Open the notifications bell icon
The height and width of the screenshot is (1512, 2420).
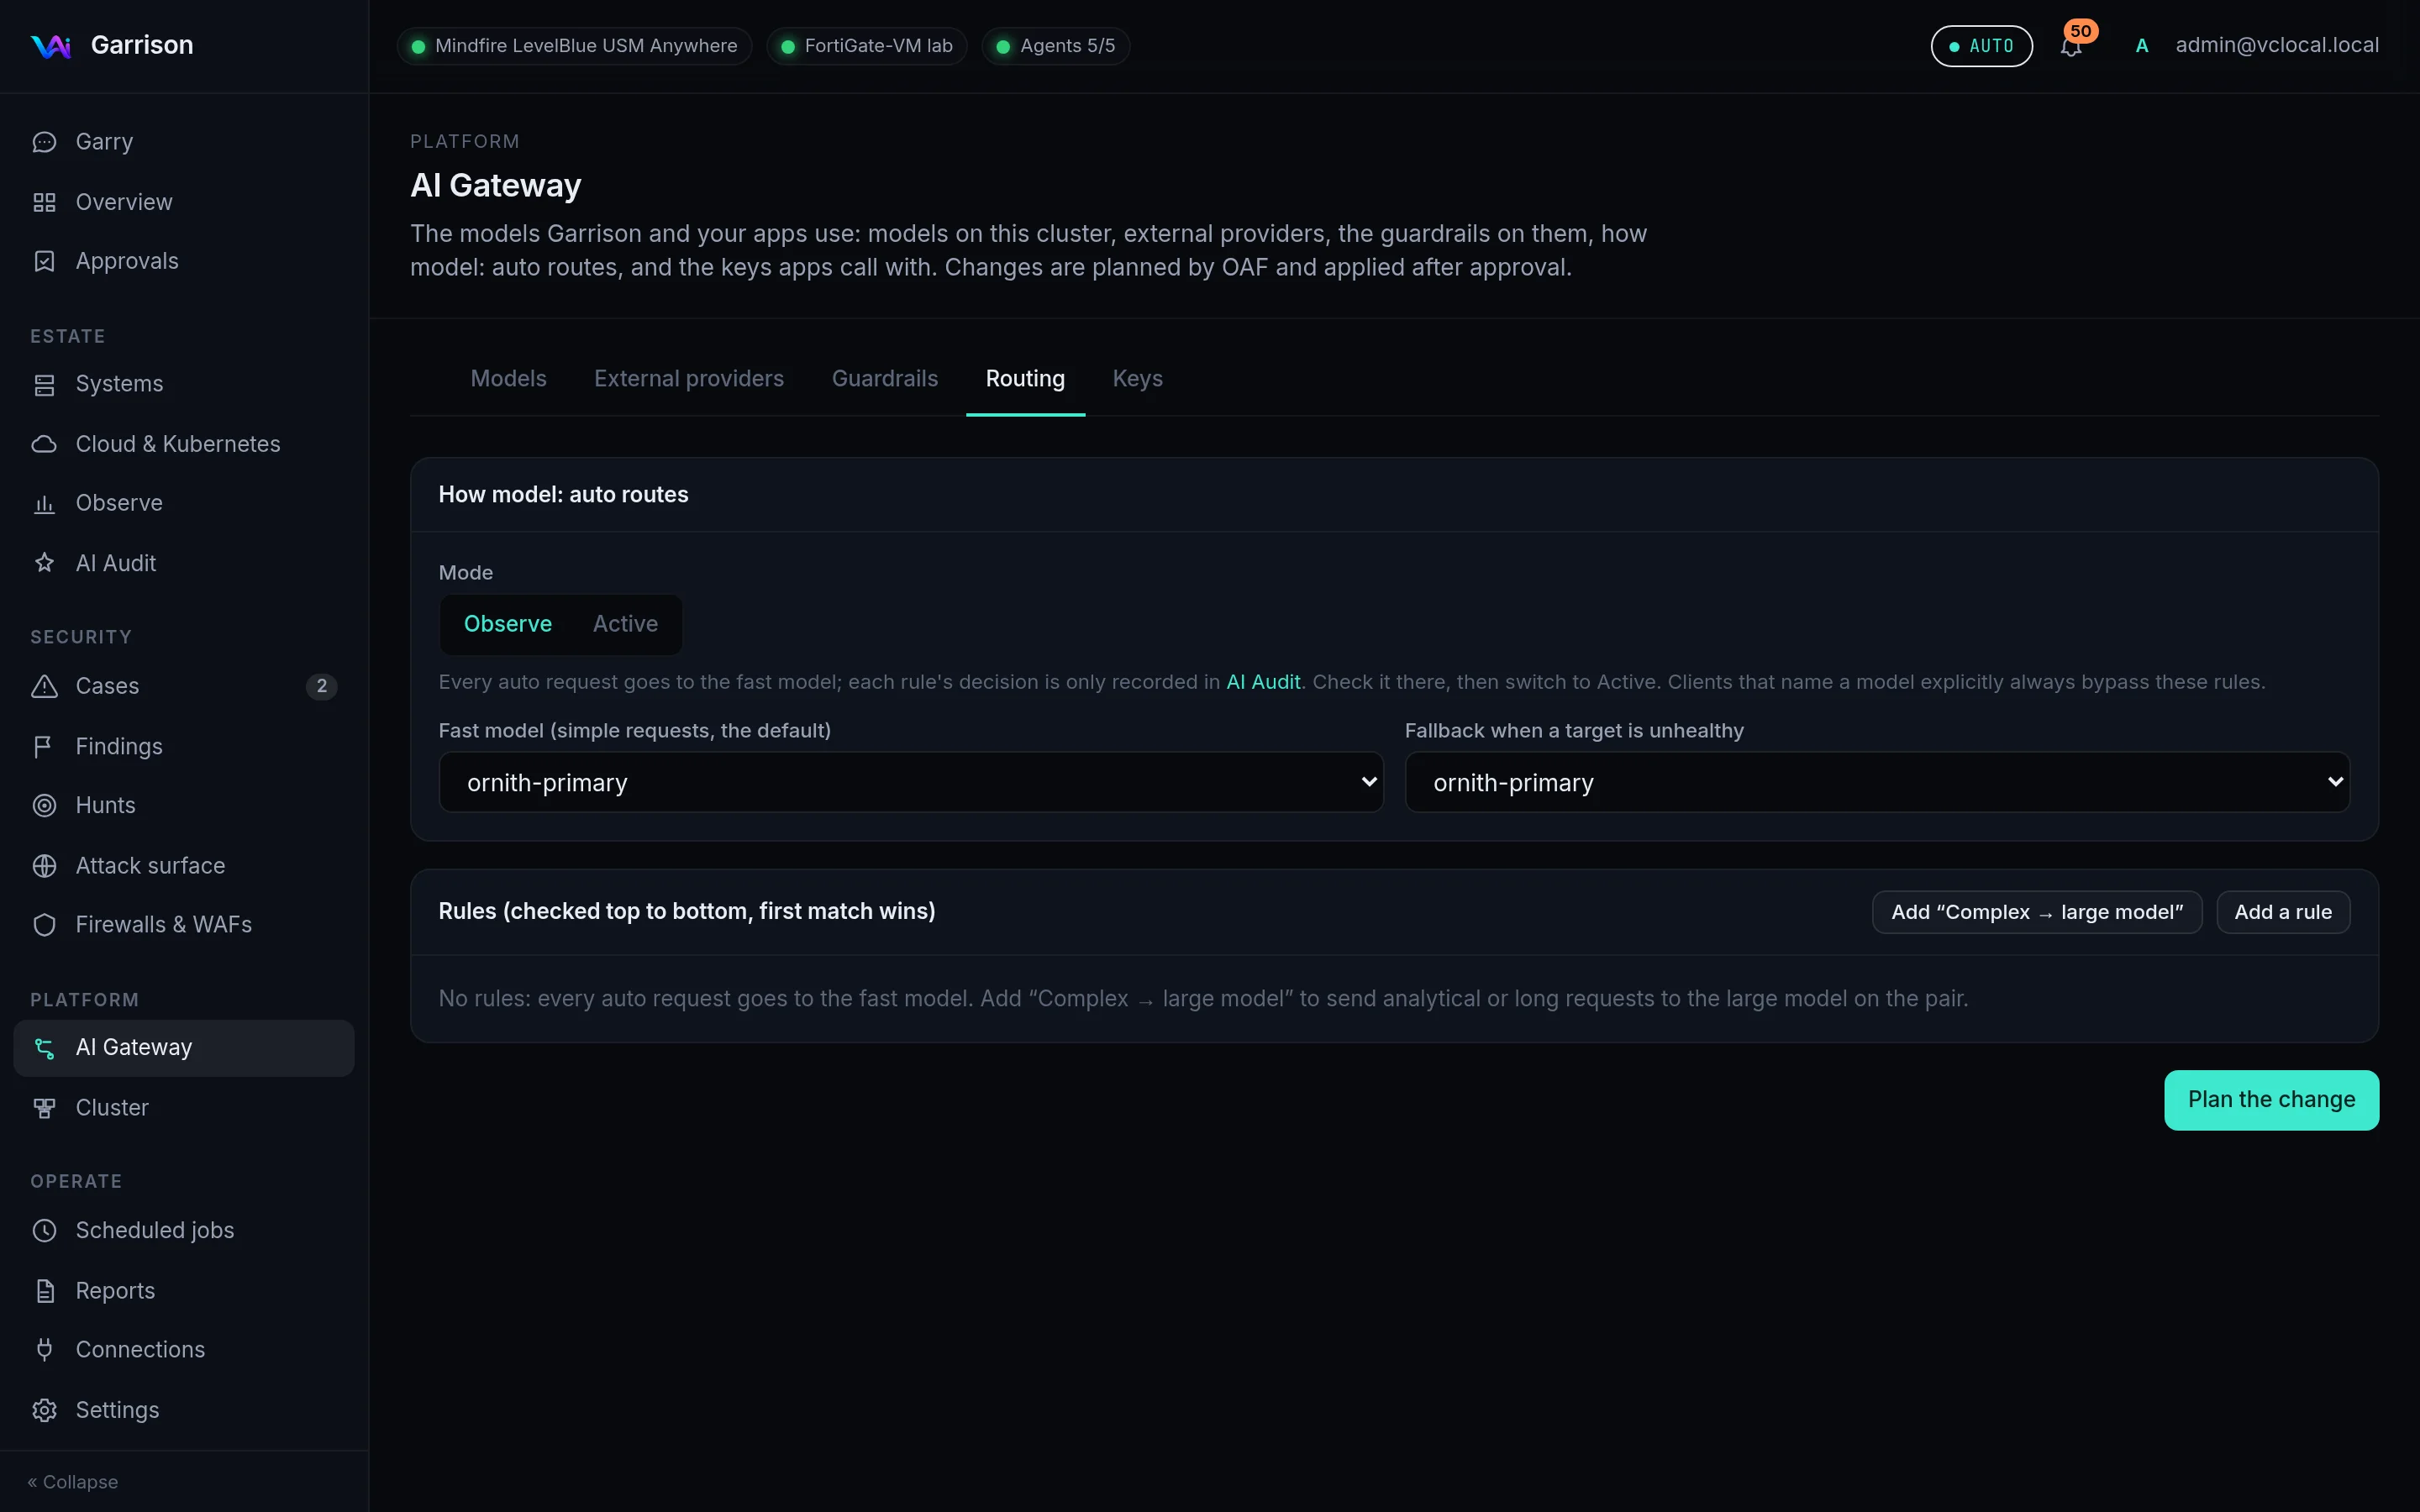[x=2071, y=46]
